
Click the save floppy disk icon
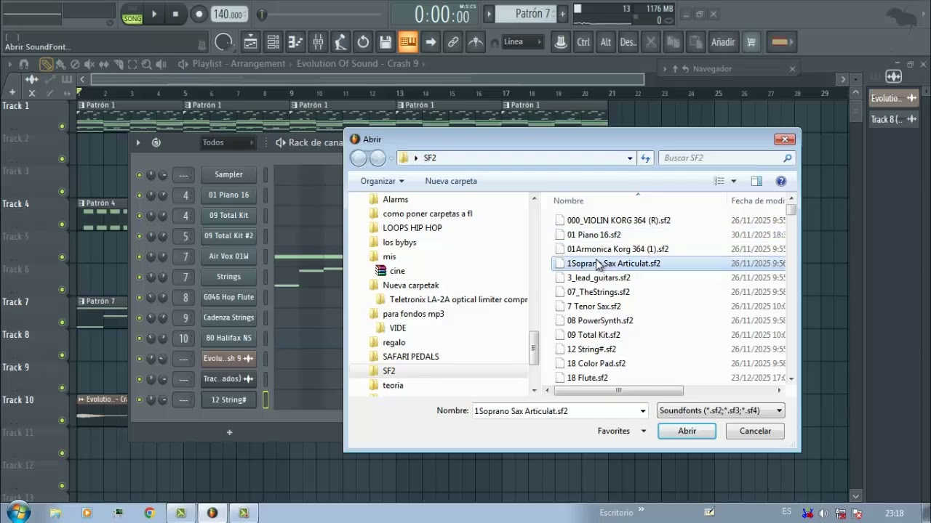(x=385, y=42)
